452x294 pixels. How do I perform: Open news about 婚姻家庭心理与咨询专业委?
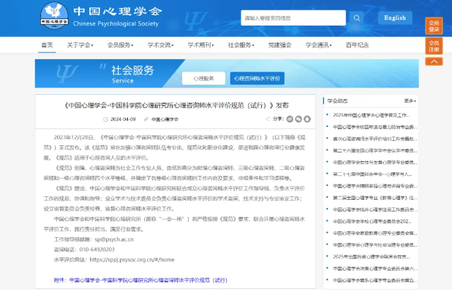pos(375,186)
